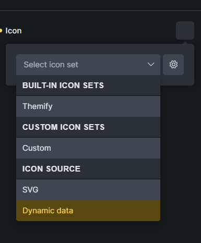This screenshot has width=201, height=243.
Task: Click empty popup area right of gear button
Action: pyautogui.click(x=189, y=65)
